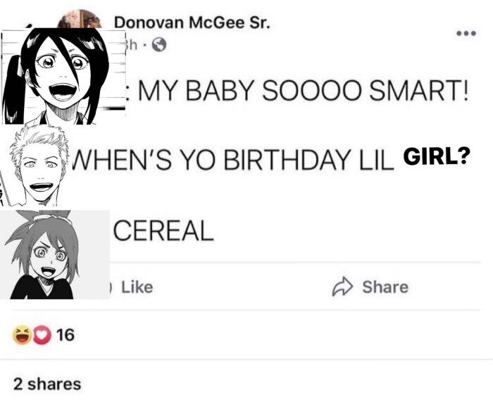493x405 pixels.
Task: Click the bold "GIRL?" text
Action: 436,157
